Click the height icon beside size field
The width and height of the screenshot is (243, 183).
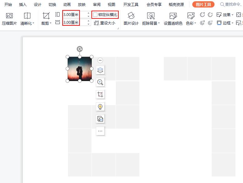(x=58, y=15)
